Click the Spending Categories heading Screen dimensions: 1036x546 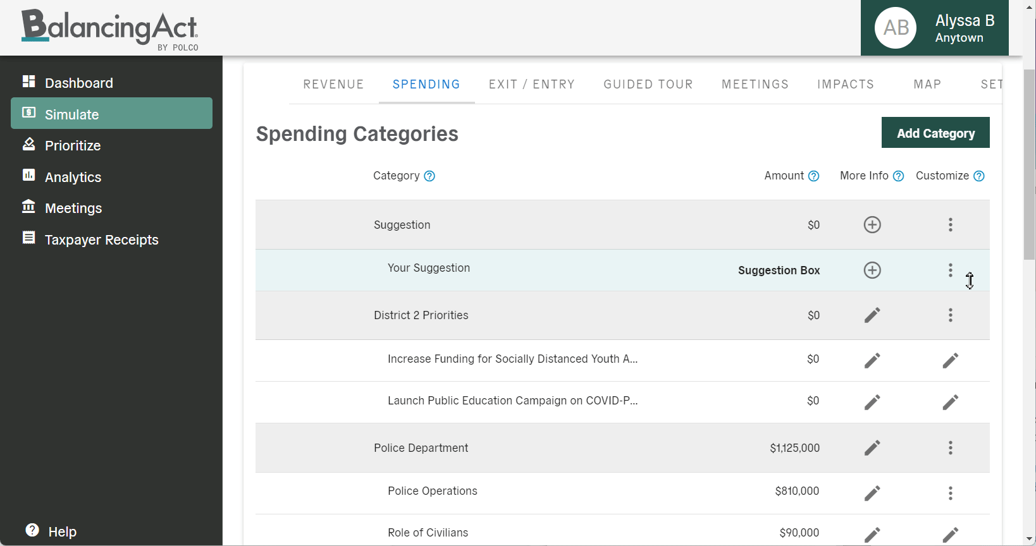pos(357,134)
